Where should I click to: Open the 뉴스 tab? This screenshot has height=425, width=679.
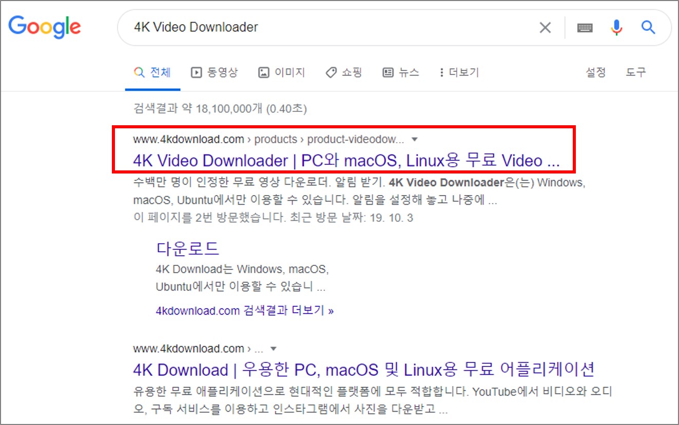pyautogui.click(x=401, y=72)
